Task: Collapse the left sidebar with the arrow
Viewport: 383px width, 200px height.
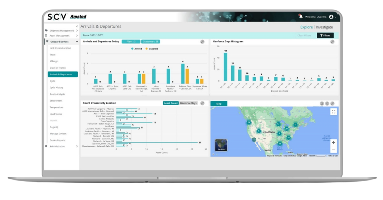Action: pyautogui.click(x=77, y=26)
